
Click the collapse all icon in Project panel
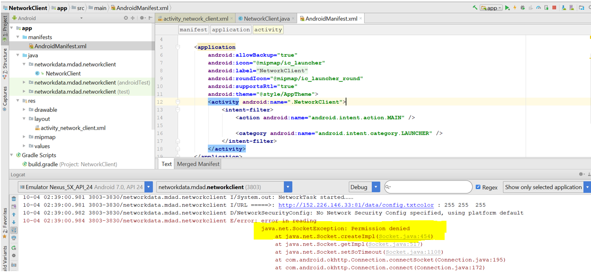point(133,18)
